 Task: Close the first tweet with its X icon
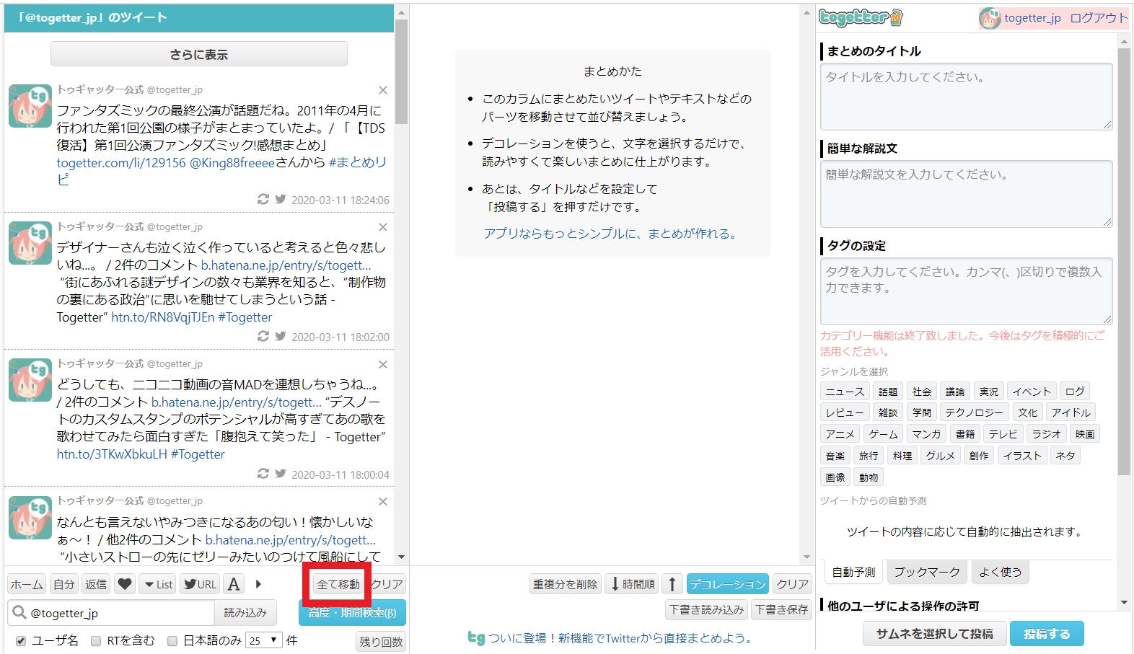[x=383, y=90]
